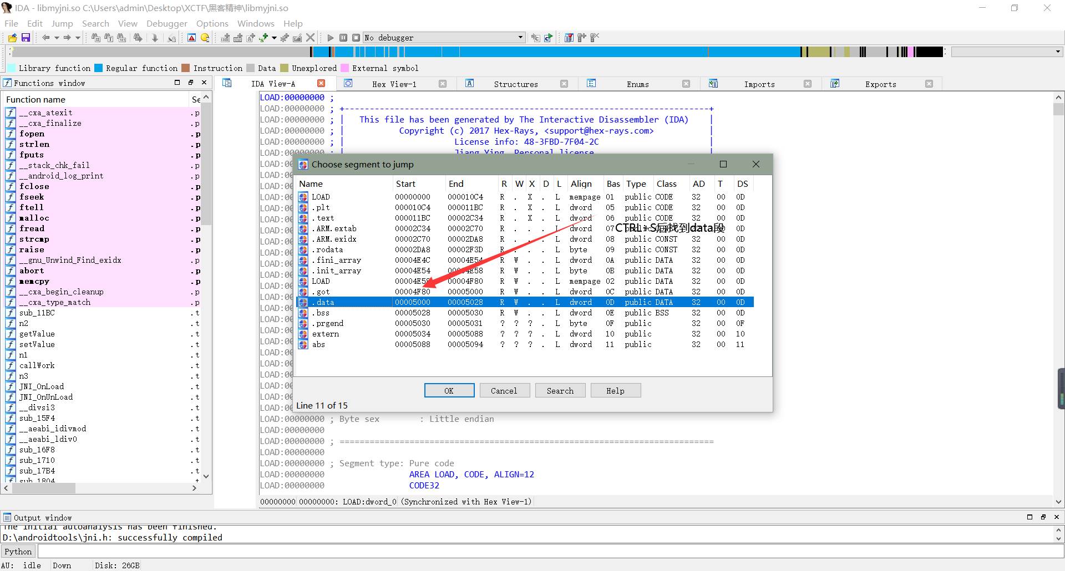Select callWork in the Functions list

pyautogui.click(x=103, y=365)
